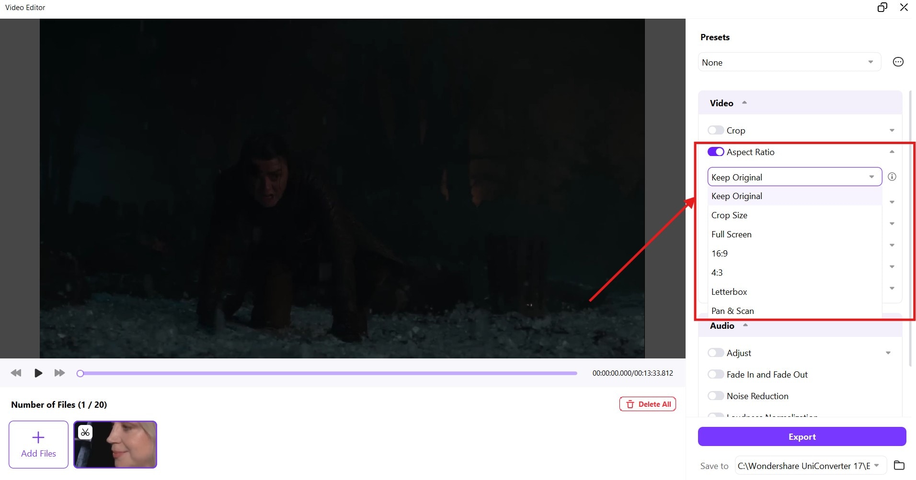
Task: Open presets more options icon
Action: [x=898, y=62]
